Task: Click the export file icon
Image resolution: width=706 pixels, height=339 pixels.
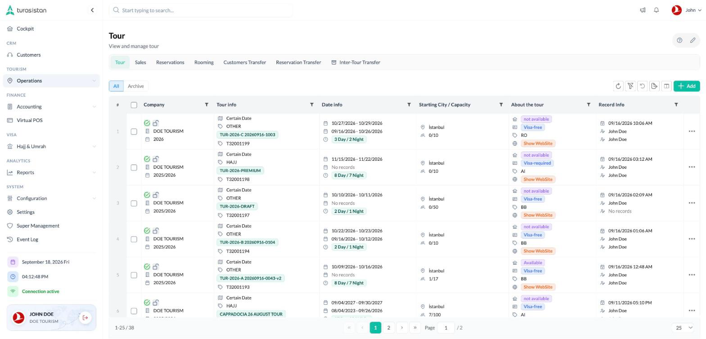Action: 654,86
